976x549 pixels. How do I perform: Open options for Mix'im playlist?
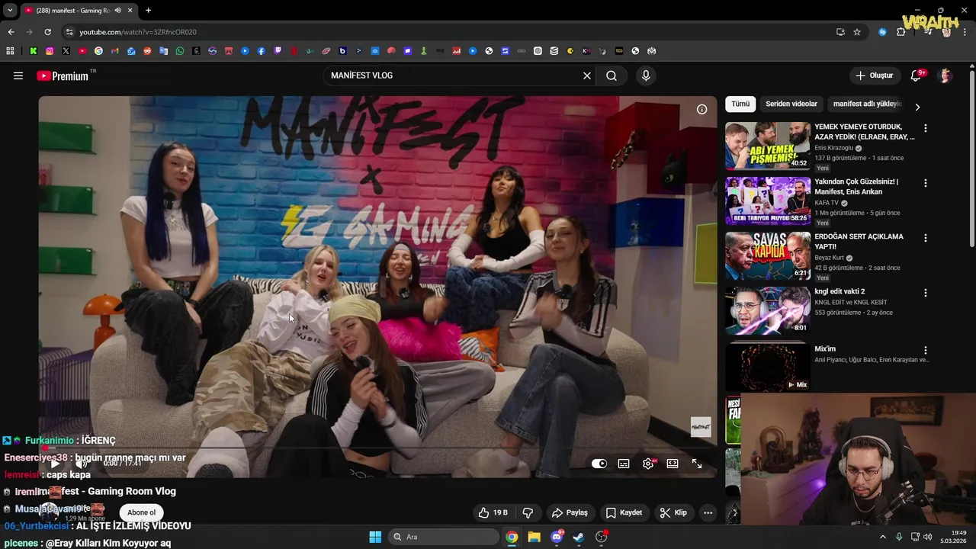click(x=926, y=350)
